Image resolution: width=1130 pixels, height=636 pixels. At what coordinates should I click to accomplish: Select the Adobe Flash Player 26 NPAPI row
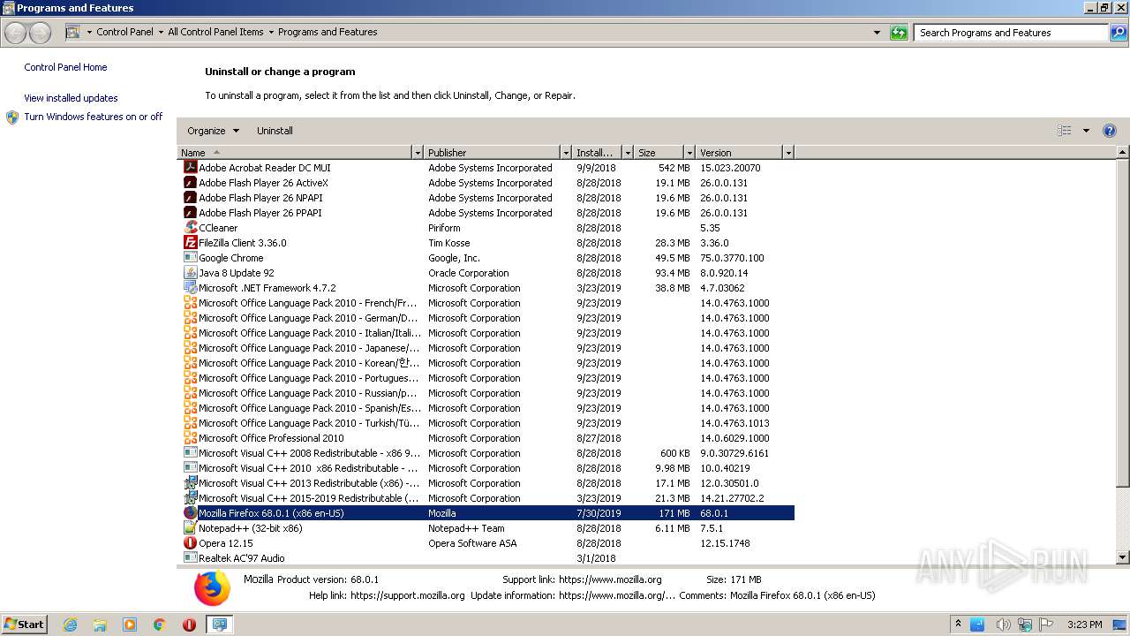tap(487, 198)
